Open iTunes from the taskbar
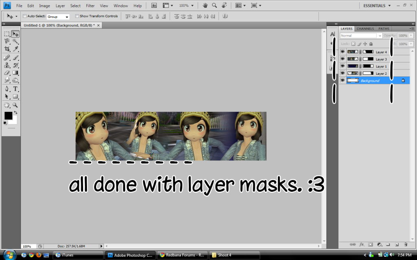Screen dimensions: 417x260 (x=78, y=255)
